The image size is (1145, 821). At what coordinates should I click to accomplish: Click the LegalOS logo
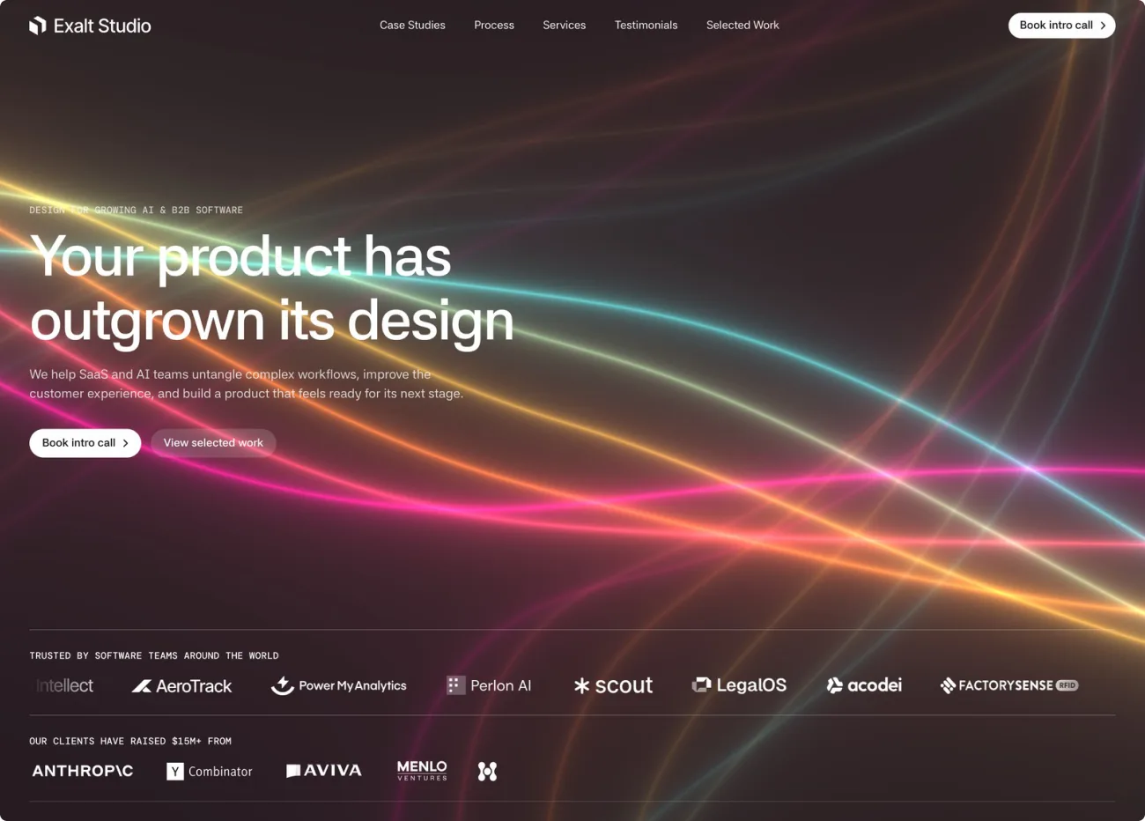739,685
